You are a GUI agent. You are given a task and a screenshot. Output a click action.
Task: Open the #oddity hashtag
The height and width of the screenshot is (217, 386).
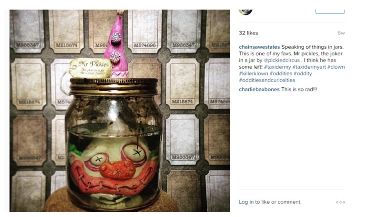(x=303, y=73)
